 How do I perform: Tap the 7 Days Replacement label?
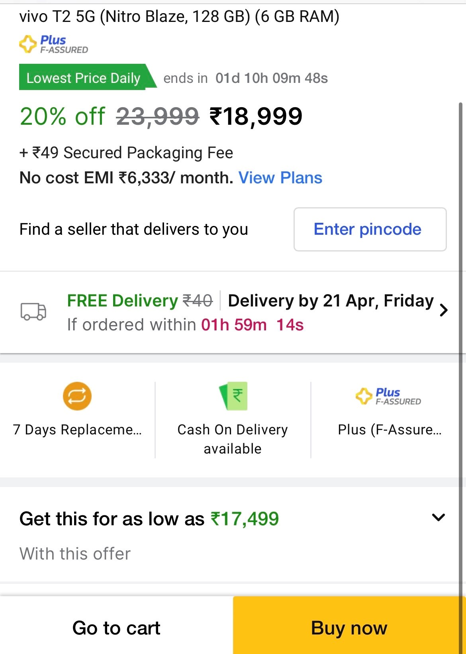tap(77, 430)
